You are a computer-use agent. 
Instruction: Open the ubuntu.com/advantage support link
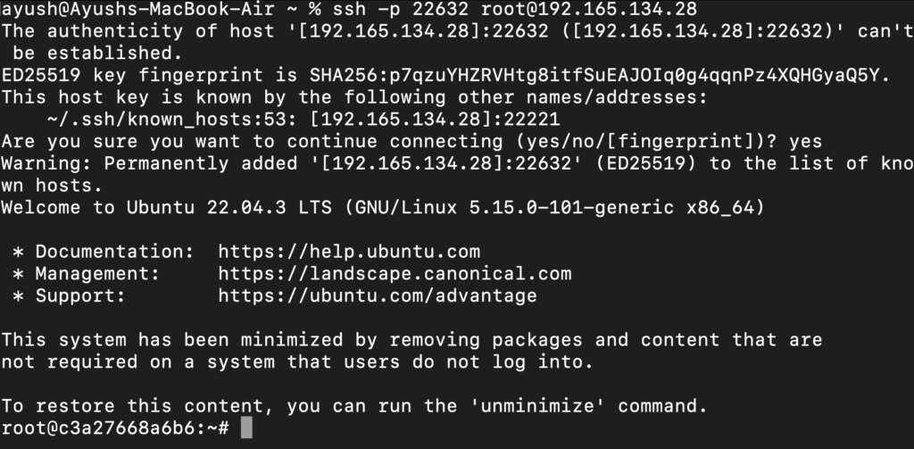378,295
